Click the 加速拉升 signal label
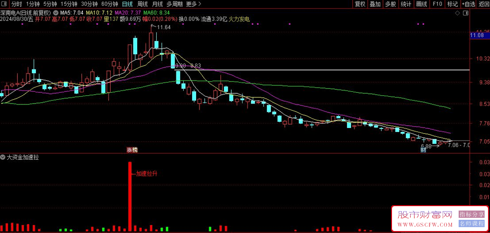Image resolution: width=490 pixels, height=233 pixels. 147,174
